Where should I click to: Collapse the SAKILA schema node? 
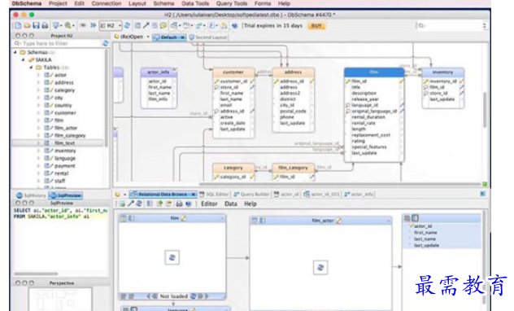click(24, 59)
